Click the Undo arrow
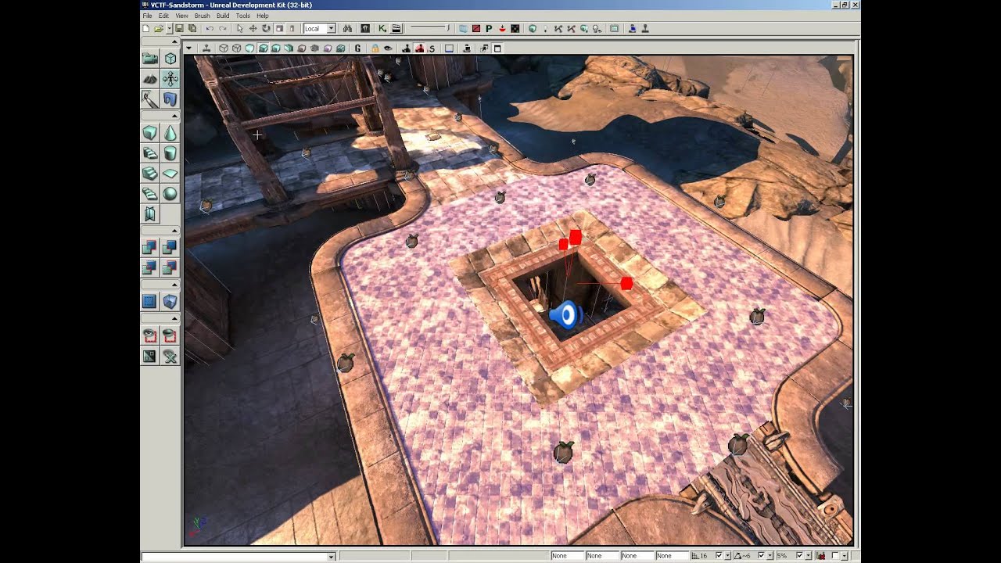Image resolution: width=1001 pixels, height=563 pixels. (x=210, y=29)
